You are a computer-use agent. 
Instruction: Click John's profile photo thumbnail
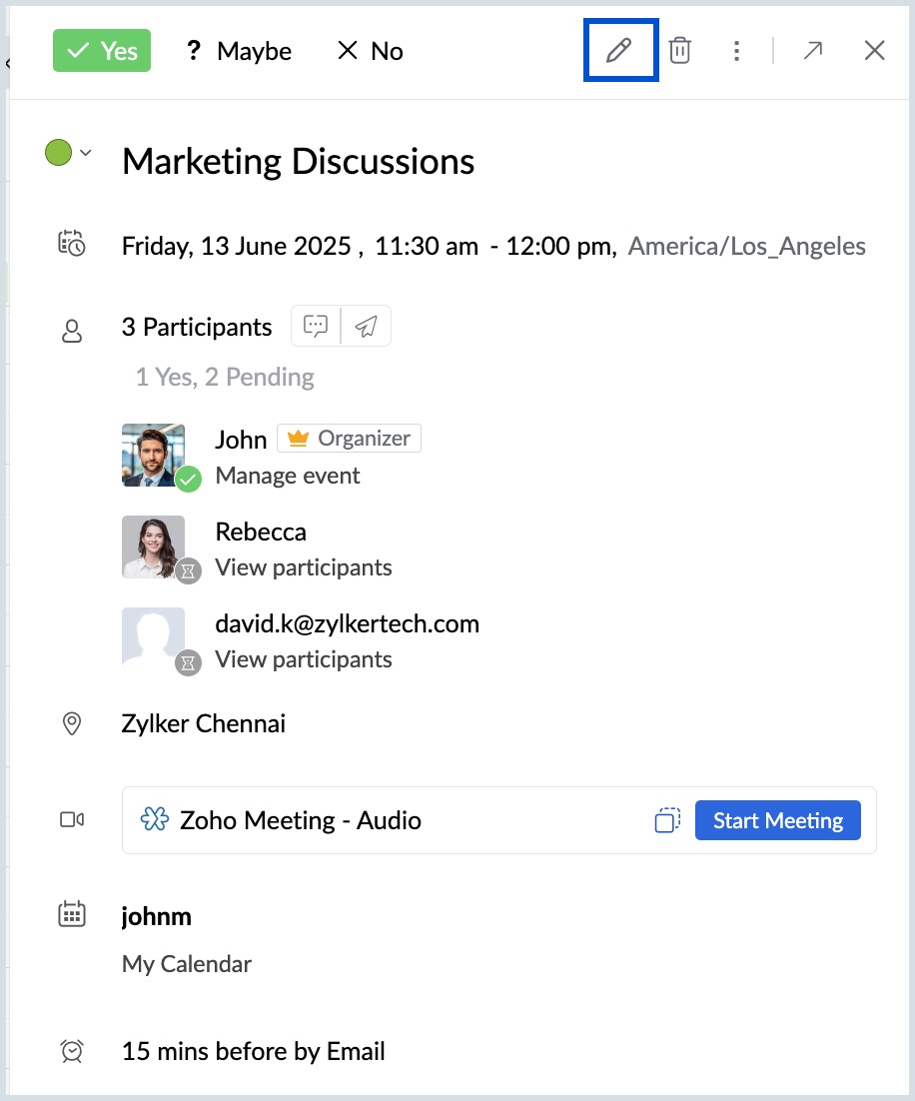point(153,455)
